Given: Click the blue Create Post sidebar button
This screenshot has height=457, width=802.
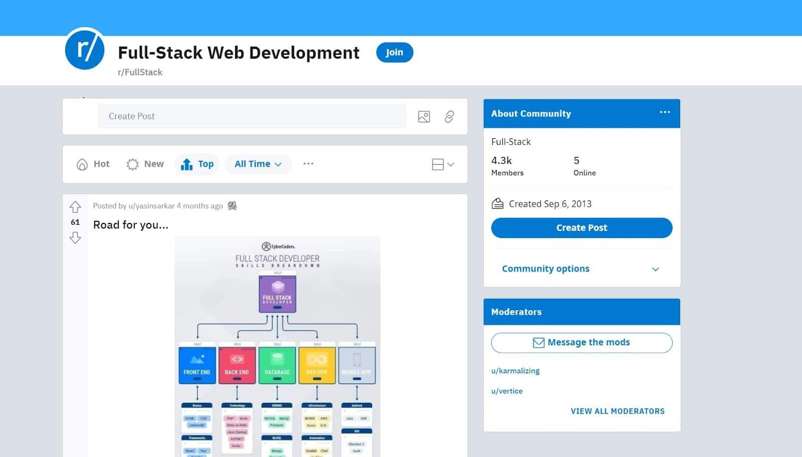Looking at the screenshot, I should tap(581, 227).
